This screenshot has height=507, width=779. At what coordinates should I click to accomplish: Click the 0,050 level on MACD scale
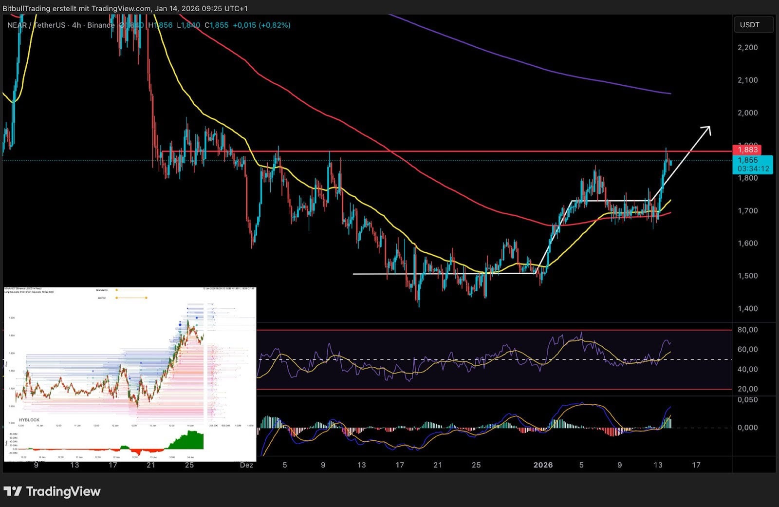tap(747, 400)
